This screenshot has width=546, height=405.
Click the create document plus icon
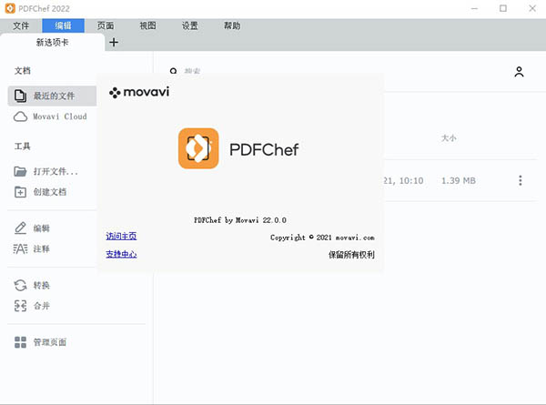(20, 192)
